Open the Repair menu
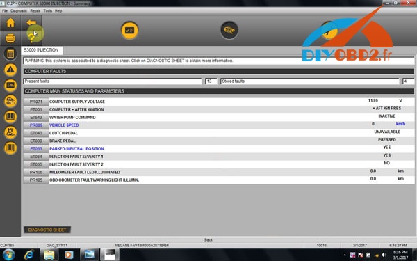 pos(35,11)
